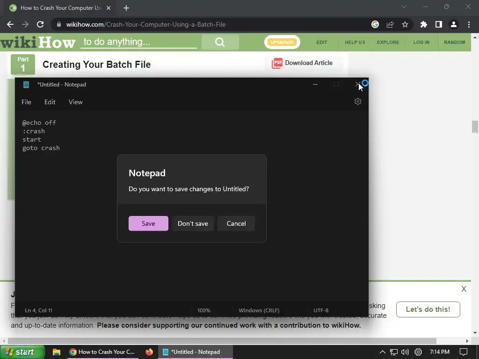The width and height of the screenshot is (479, 359).
Task: Click Windows (CRLF) in status bar
Action: 259,310
